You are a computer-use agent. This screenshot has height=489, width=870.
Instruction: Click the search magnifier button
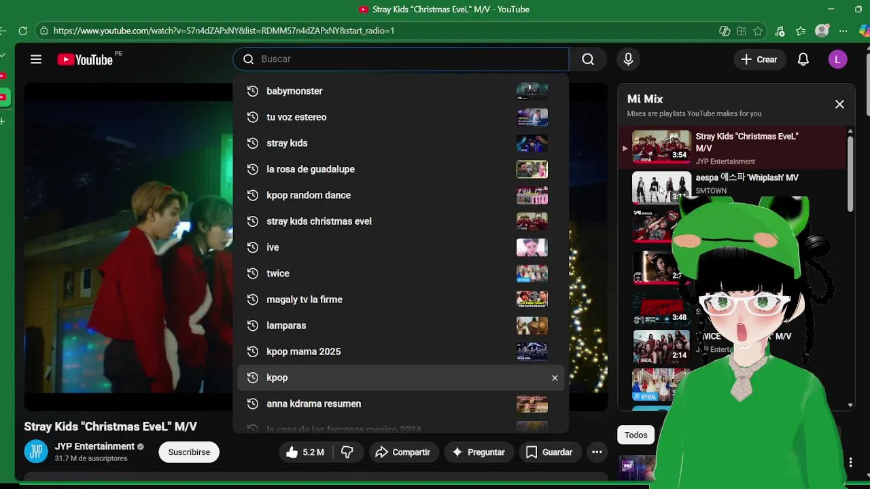pos(588,59)
